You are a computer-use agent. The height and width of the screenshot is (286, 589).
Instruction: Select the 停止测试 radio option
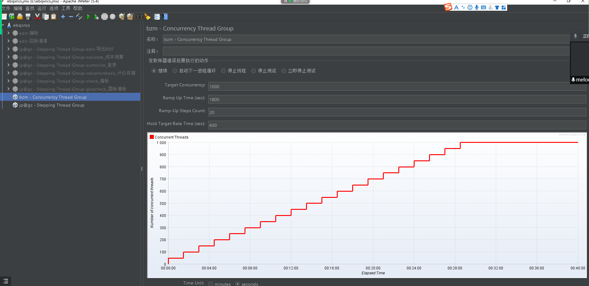253,71
